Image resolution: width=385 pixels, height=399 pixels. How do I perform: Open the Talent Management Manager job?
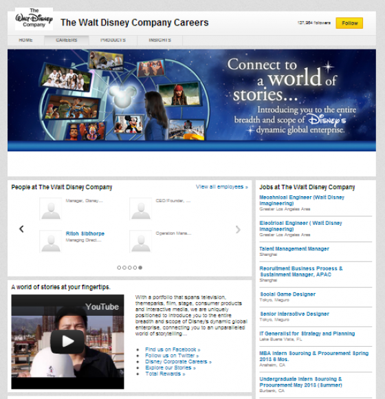click(294, 248)
